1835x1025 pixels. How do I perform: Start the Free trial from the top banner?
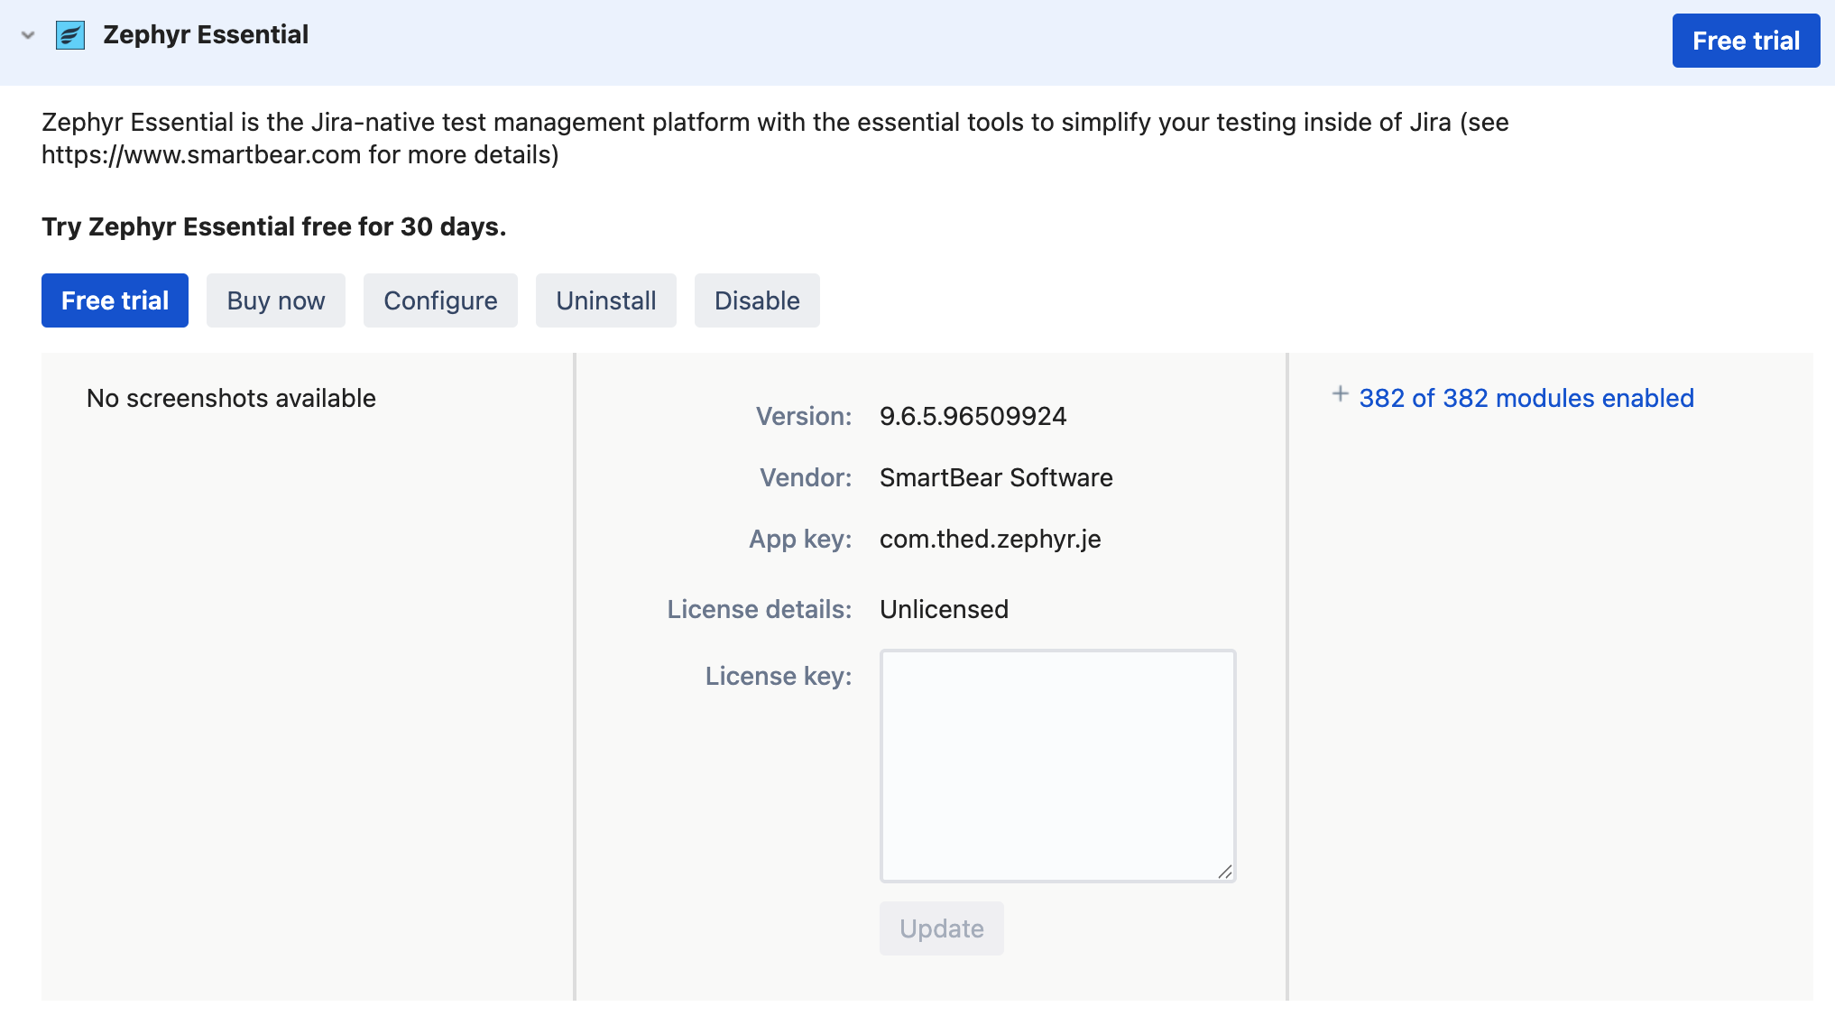(1745, 40)
